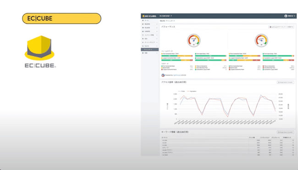Image resolution: width=298 pixels, height=170 pixels.
Task: Open the ホーム sidebar menu item
Action: click(150, 20)
